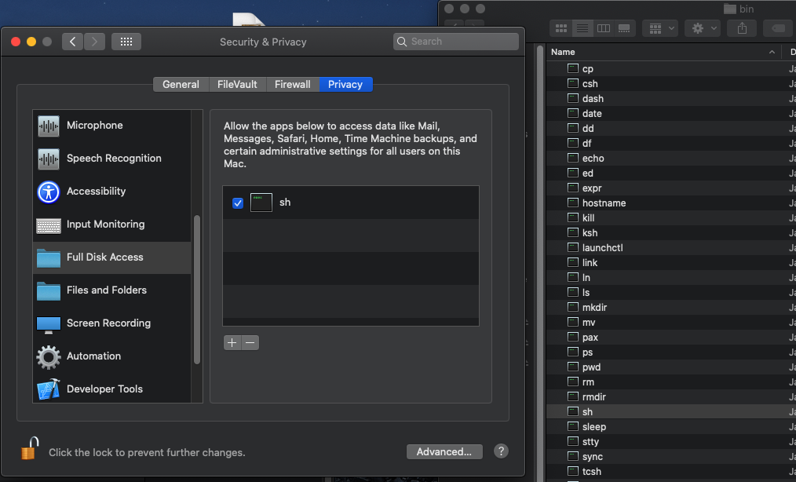Choose Automation from the privacy sidebar
This screenshot has height=482, width=796.
[x=93, y=356]
